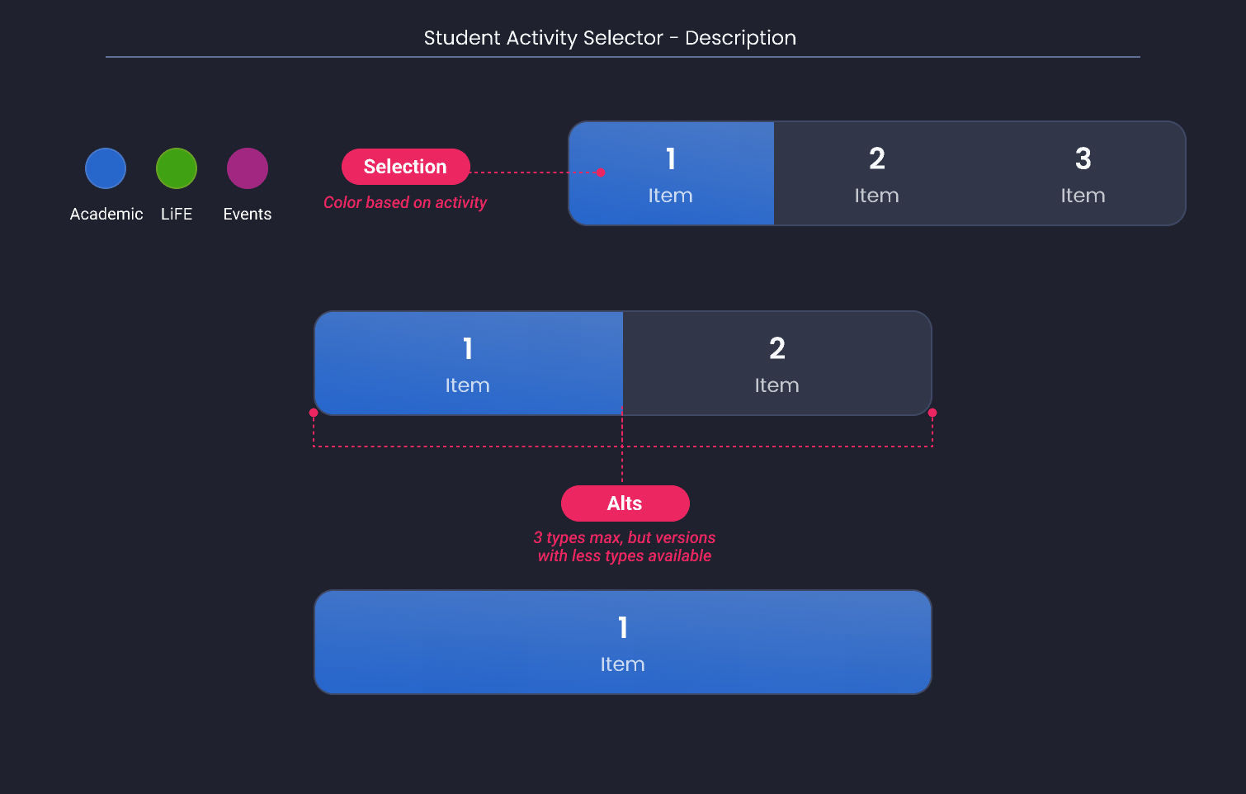Select Item 2 in the three-item selector
The image size is (1246, 794).
point(876,173)
